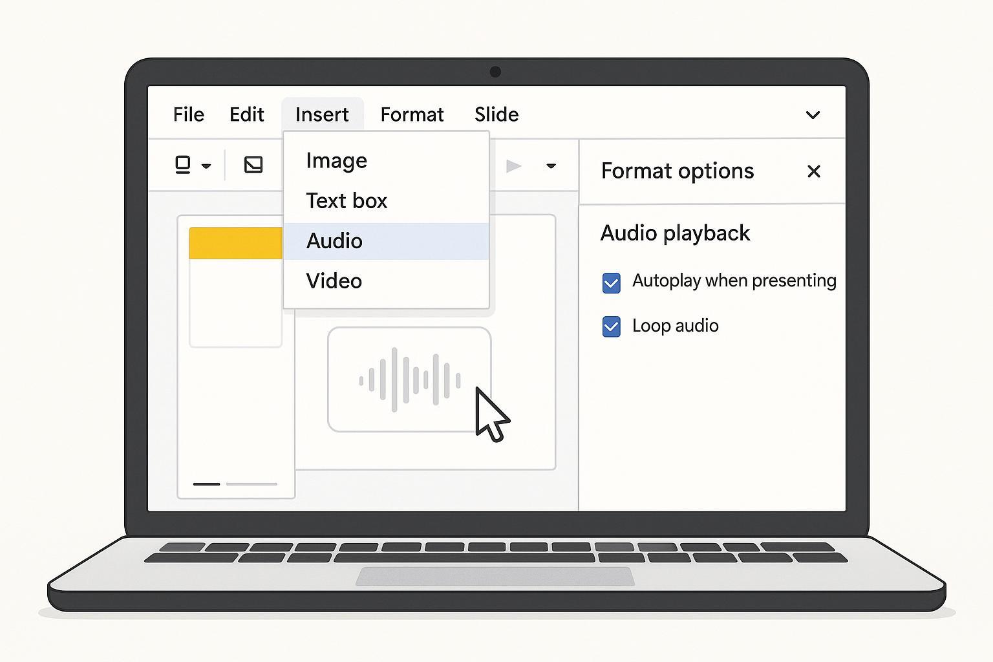
Task: Open the File menu
Action: pyautogui.click(x=188, y=114)
